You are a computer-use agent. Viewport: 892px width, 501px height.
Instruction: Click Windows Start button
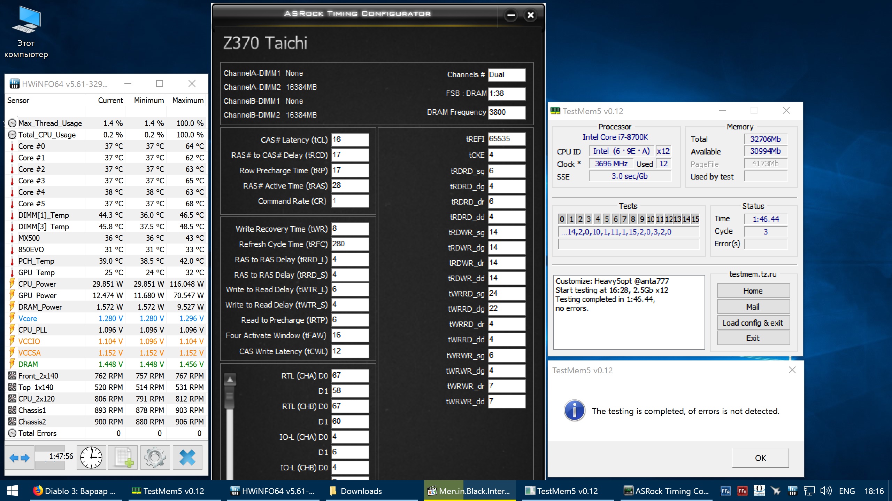tap(13, 491)
